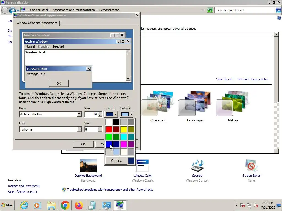The image size is (282, 211).
Task: Select the Window Color and Appearance tab
Action: tap(37, 23)
